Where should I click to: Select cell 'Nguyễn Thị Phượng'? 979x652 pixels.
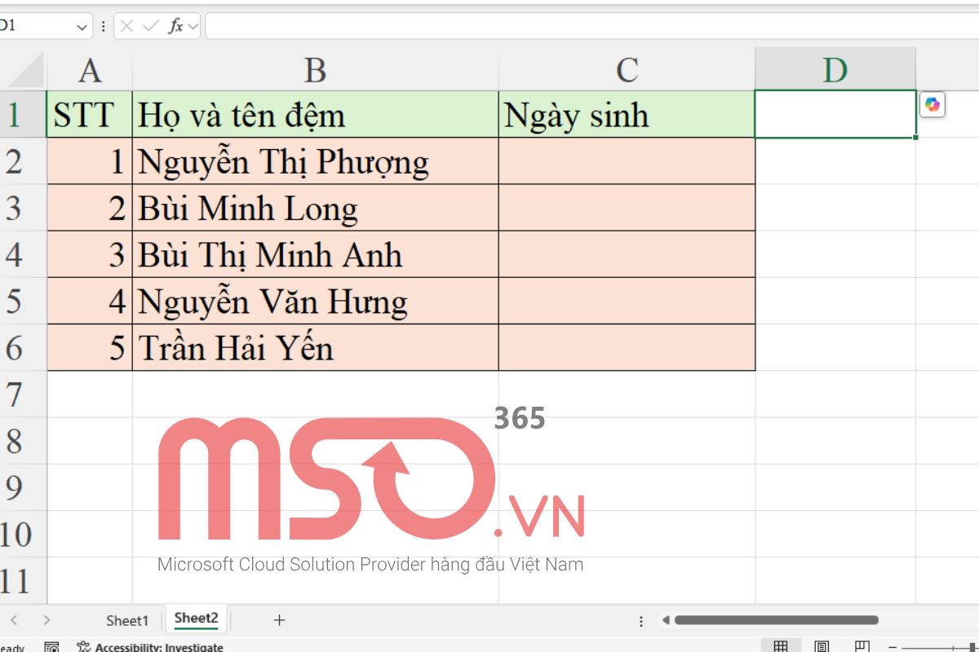point(316,161)
